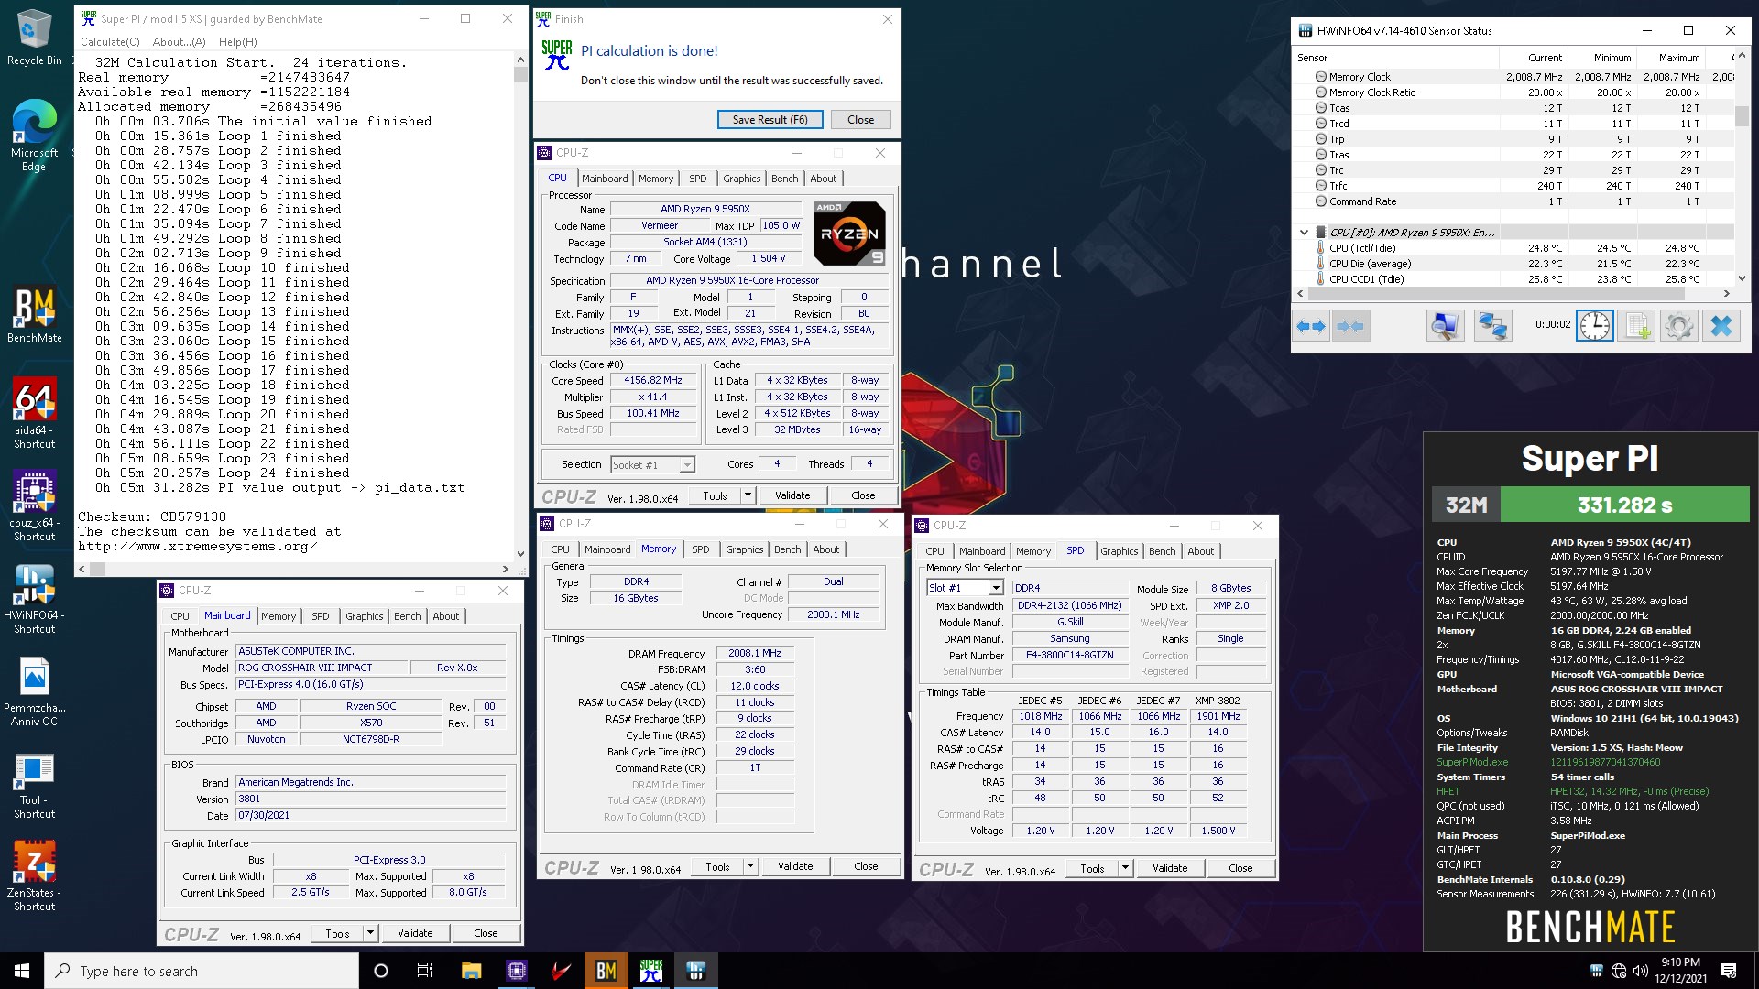Click HWiNFO taskbar icon
Screen dimensions: 1759x989
click(x=696, y=971)
